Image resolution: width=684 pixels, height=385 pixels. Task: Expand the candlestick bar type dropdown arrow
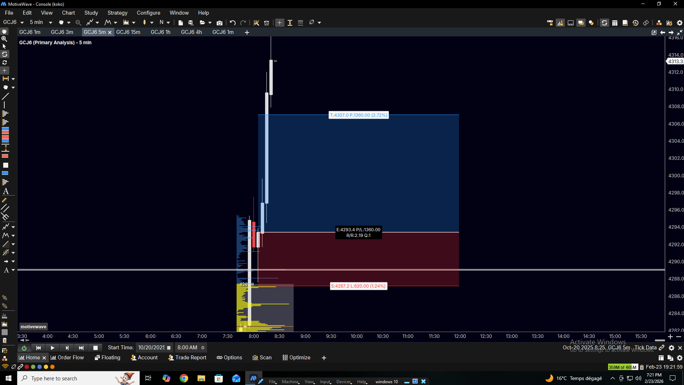coord(152,22)
